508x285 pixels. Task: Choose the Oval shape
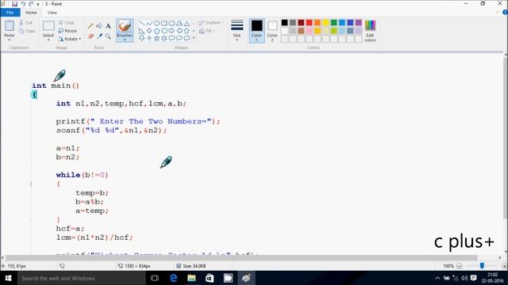(x=157, y=23)
